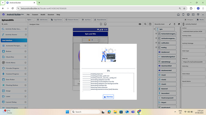Switch preview to tablet size

[105, 24]
